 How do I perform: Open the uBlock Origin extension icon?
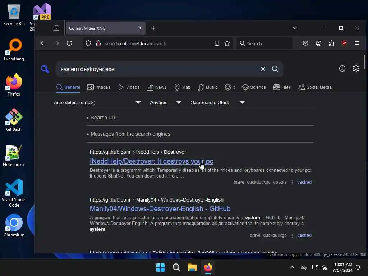(x=344, y=43)
